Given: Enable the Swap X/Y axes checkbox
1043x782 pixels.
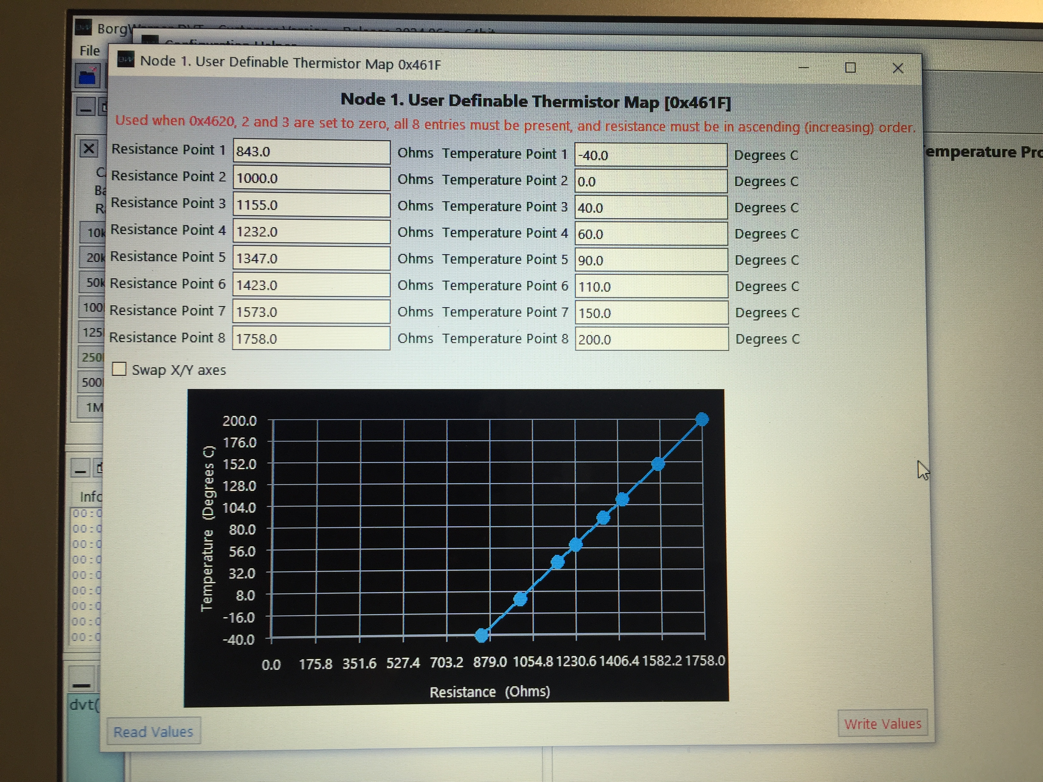Looking at the screenshot, I should tap(119, 369).
